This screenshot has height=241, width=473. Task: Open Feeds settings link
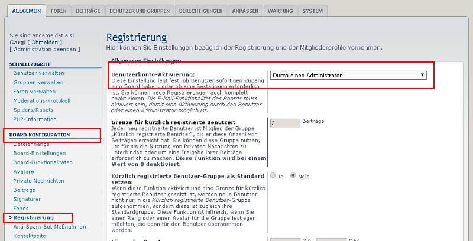(x=21, y=208)
